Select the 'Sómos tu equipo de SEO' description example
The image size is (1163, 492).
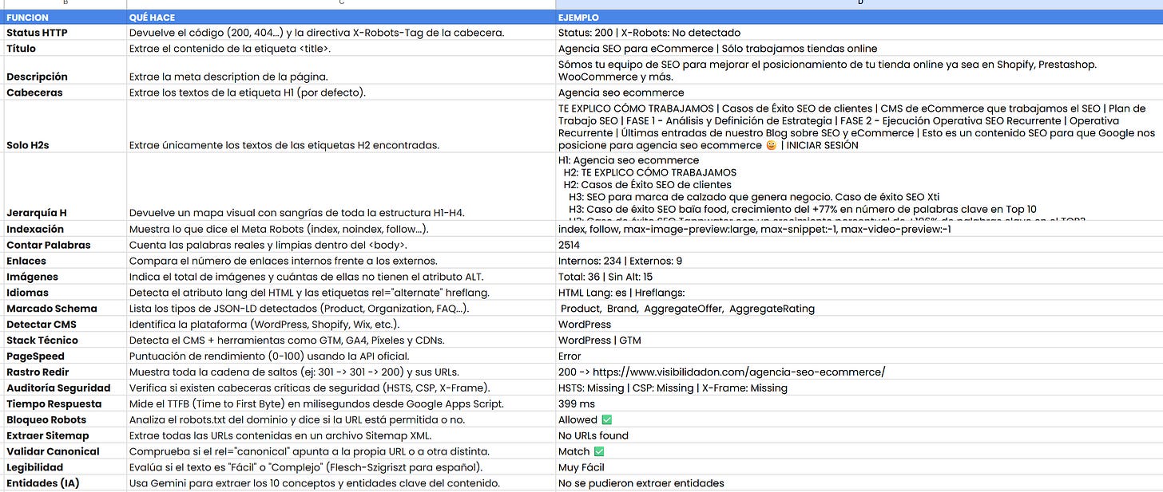pyautogui.click(x=859, y=70)
